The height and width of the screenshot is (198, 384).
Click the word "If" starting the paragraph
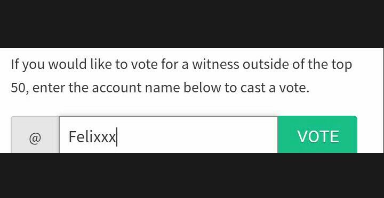(x=15, y=64)
